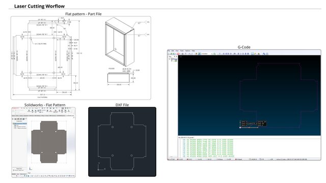Open the isometric enclosure drawing view
This screenshot has height=183, width=326.
(x=120, y=42)
